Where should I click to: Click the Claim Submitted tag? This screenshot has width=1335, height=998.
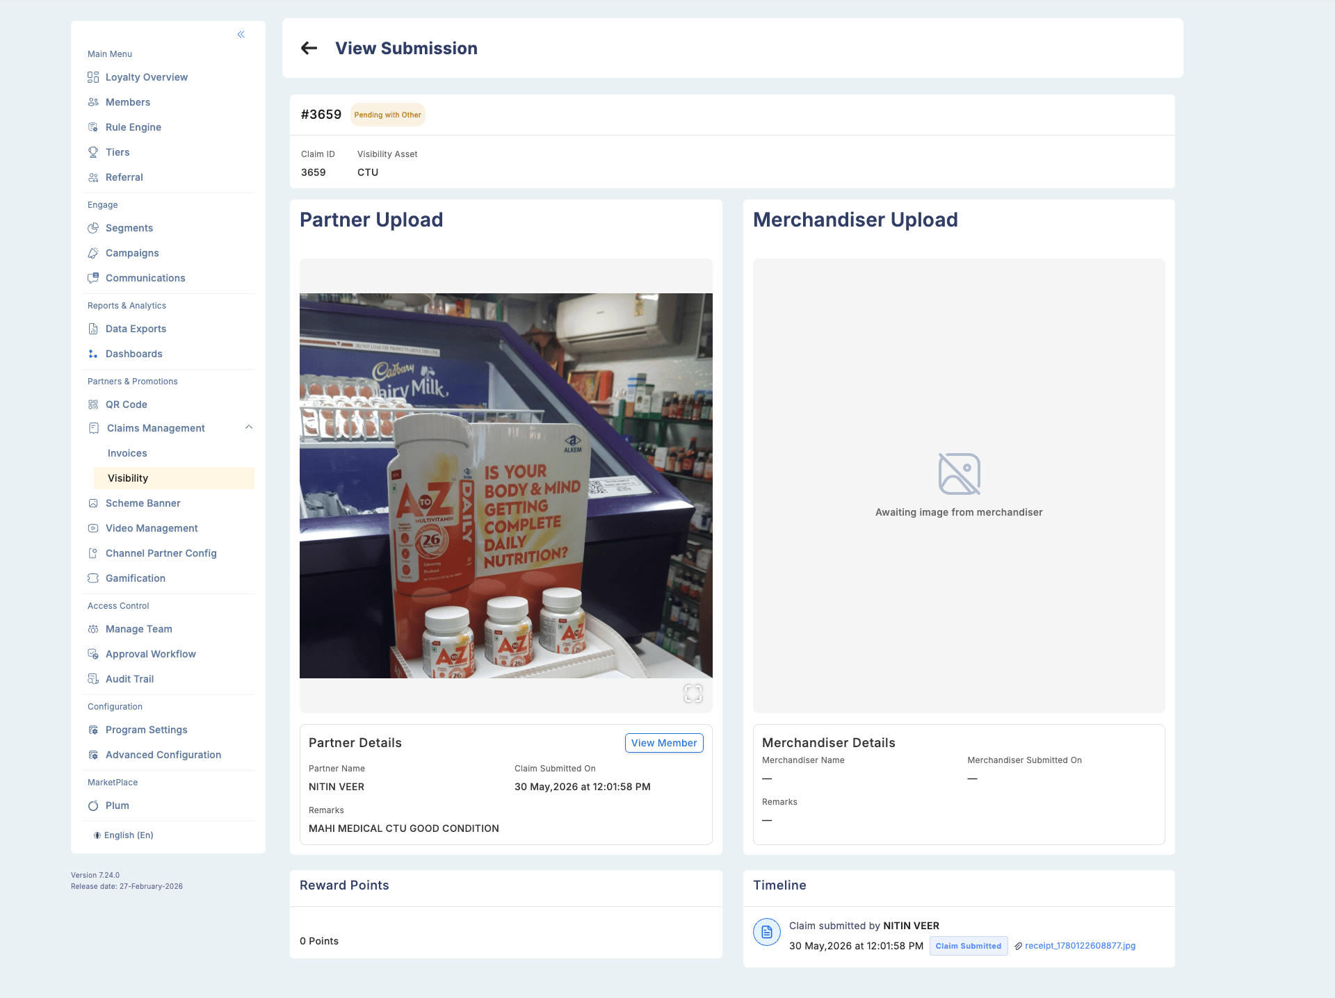tap(969, 946)
